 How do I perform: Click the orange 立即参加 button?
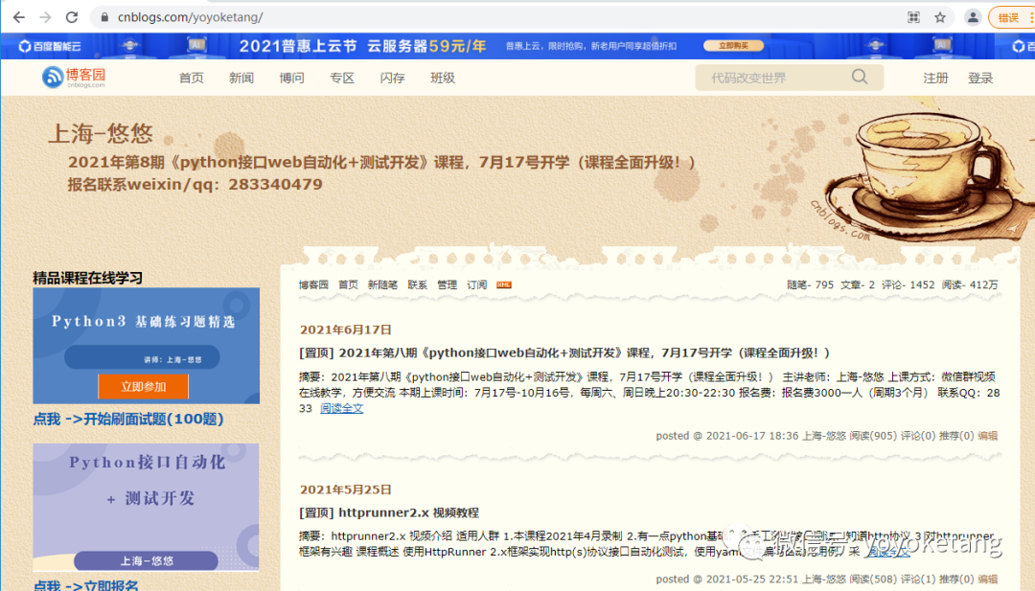(x=143, y=387)
